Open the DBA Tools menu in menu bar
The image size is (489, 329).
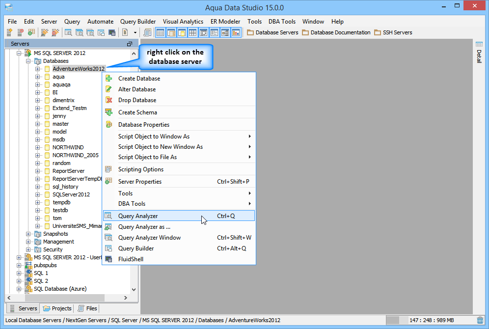click(282, 22)
